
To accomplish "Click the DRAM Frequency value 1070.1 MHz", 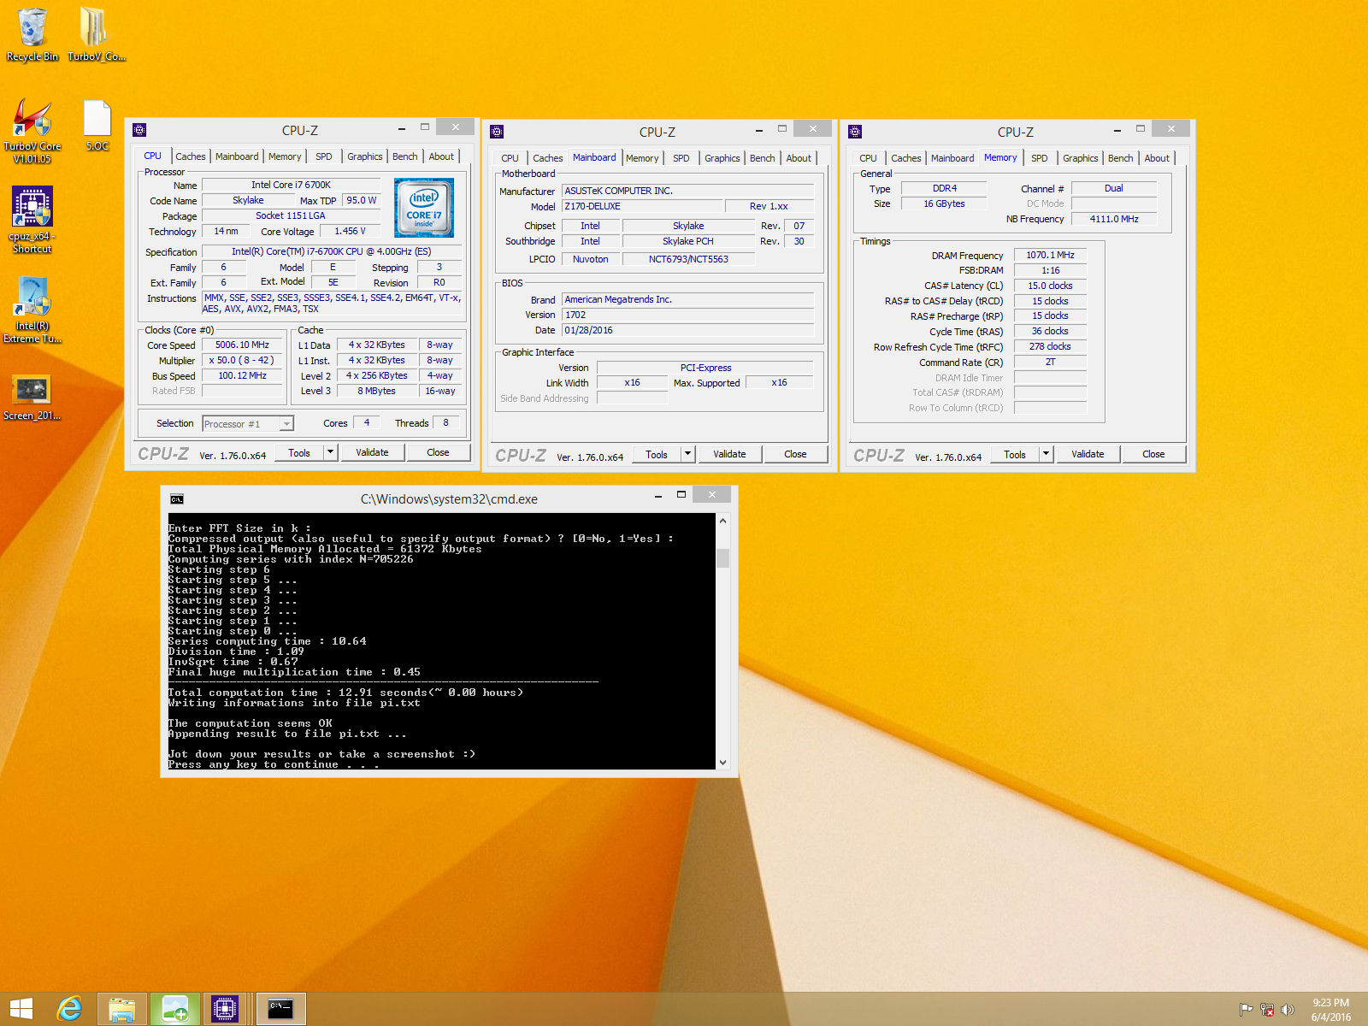I will click(x=1050, y=255).
